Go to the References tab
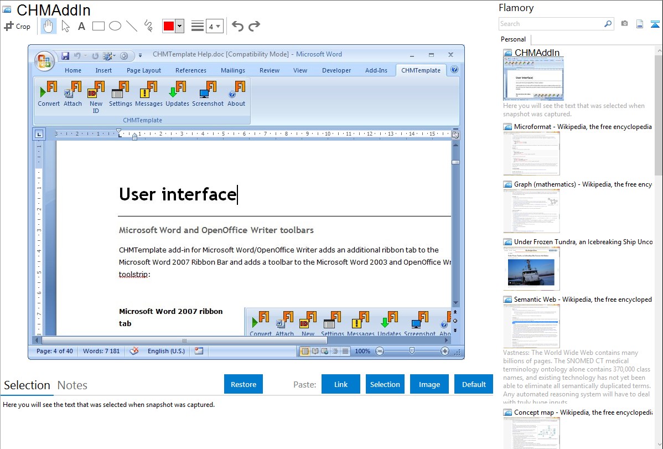 tap(191, 70)
